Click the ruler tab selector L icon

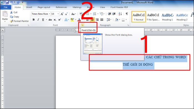click(2, 30)
